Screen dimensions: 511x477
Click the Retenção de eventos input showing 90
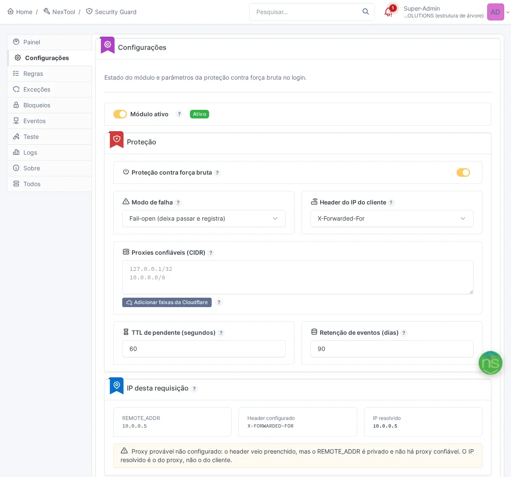click(392, 349)
